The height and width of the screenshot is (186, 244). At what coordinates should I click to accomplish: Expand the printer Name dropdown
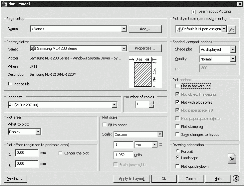click(x=124, y=48)
